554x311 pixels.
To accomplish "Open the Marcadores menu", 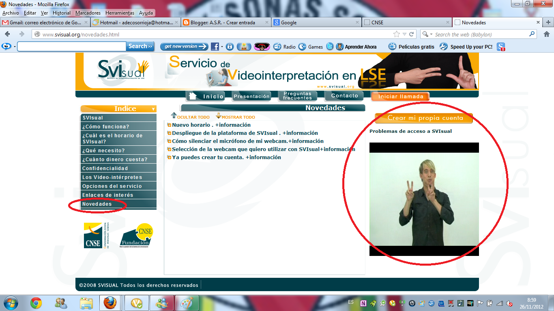I will click(x=88, y=13).
